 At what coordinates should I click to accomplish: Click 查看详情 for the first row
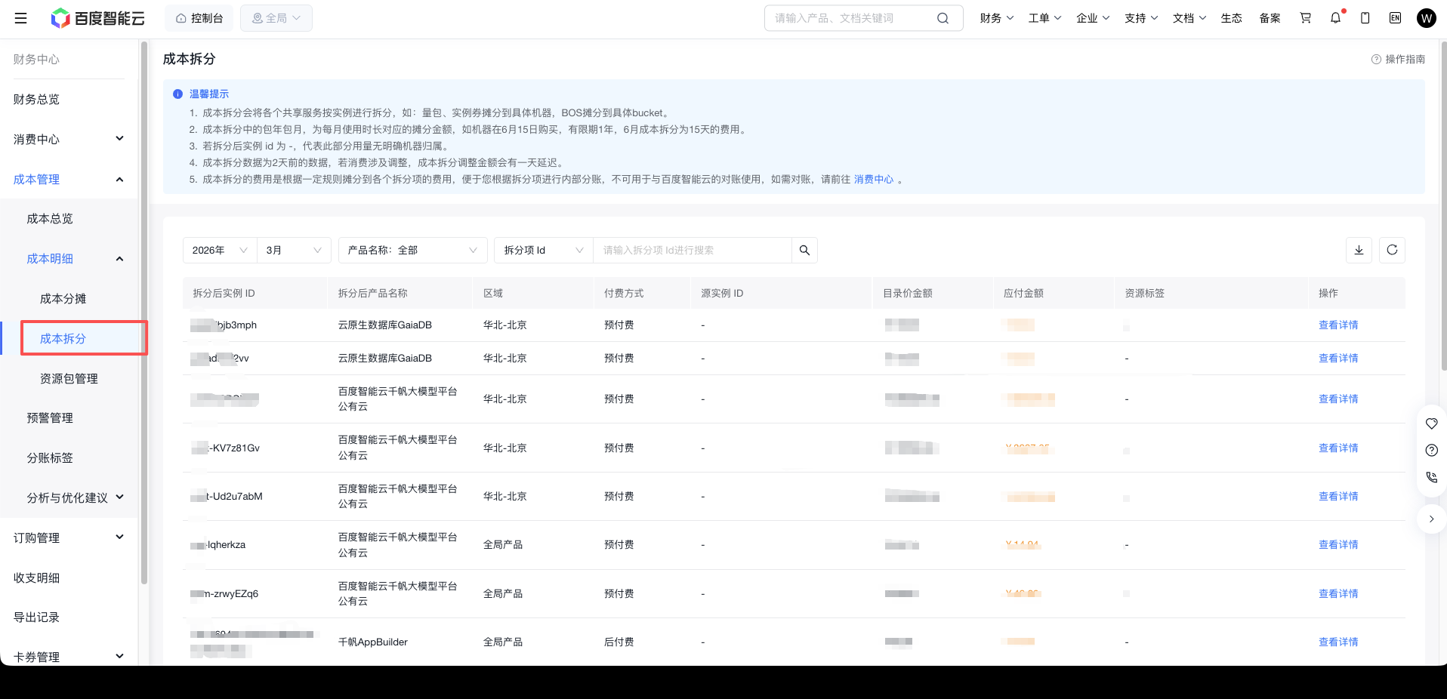(x=1337, y=325)
